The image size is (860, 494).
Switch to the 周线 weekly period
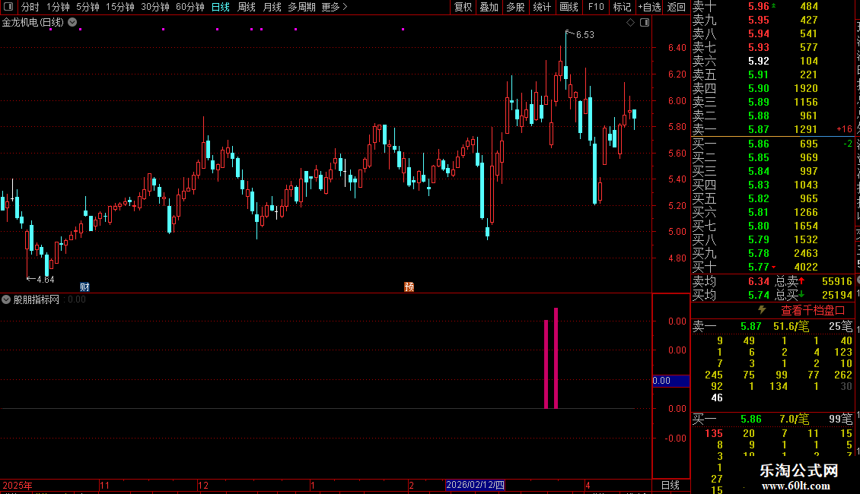[247, 7]
